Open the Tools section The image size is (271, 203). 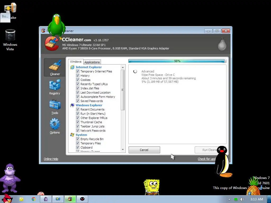tap(55, 107)
